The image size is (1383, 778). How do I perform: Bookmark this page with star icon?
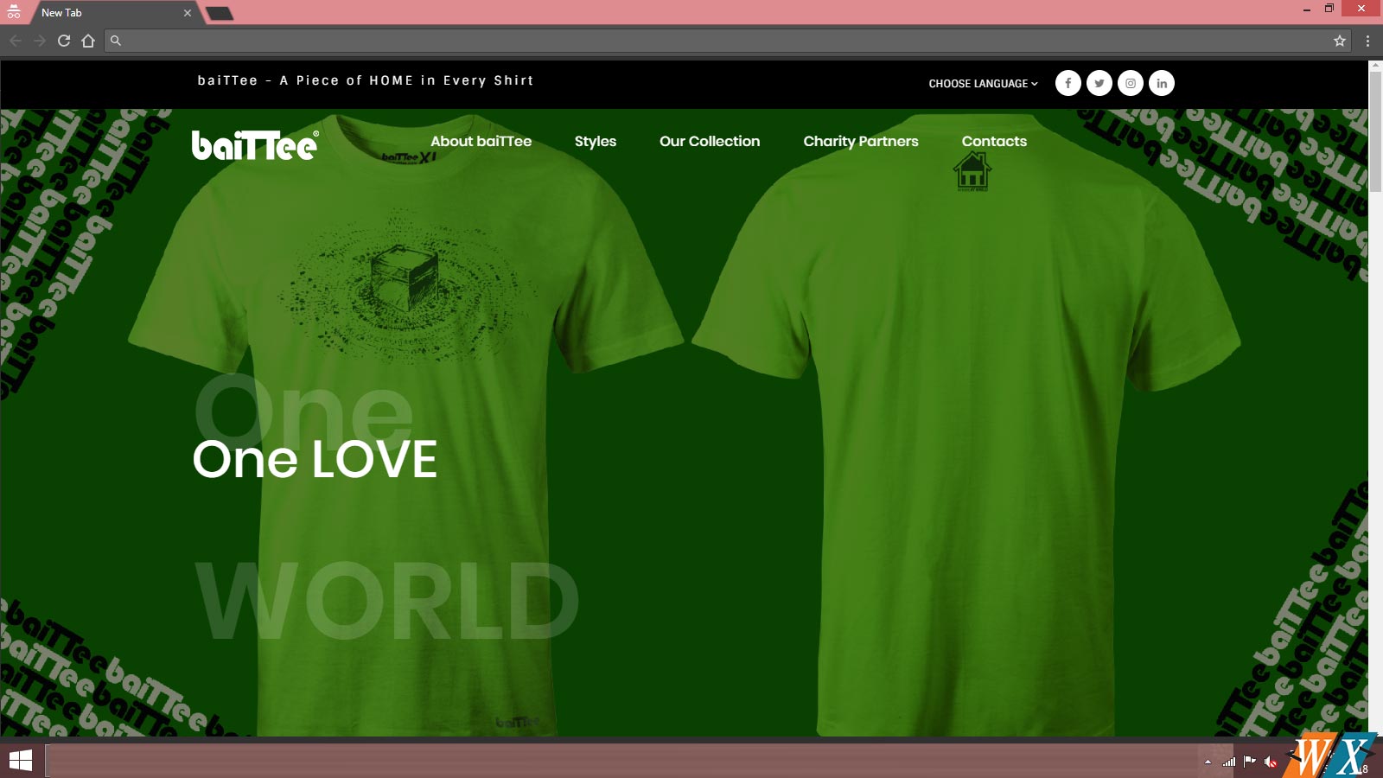point(1340,41)
